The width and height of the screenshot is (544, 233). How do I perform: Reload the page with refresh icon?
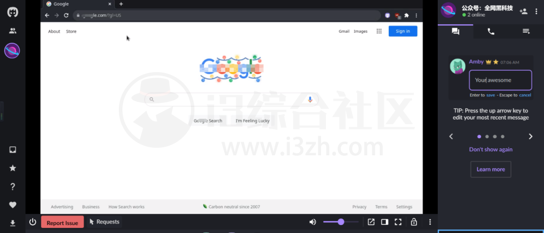tap(66, 15)
